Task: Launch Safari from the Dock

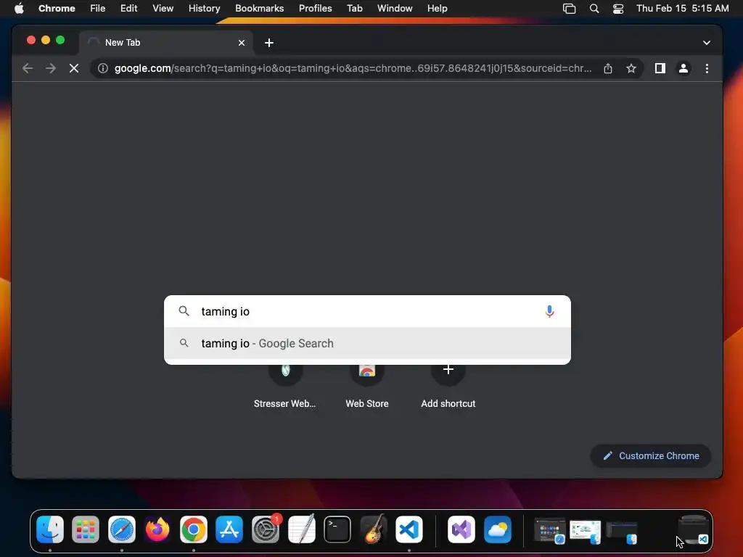Action: (122, 529)
